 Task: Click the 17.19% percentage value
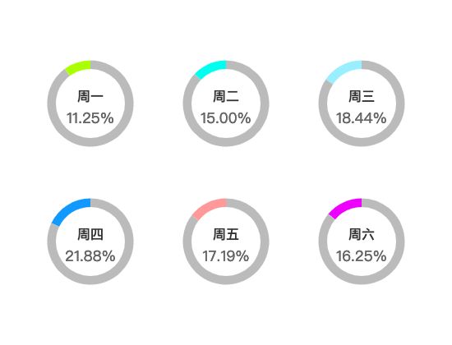(x=226, y=256)
